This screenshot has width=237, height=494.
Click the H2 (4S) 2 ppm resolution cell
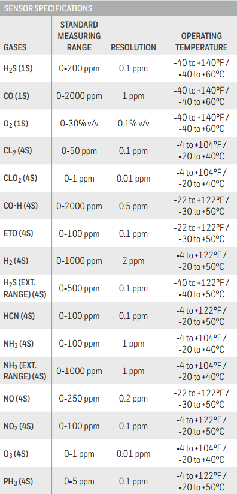click(133, 261)
